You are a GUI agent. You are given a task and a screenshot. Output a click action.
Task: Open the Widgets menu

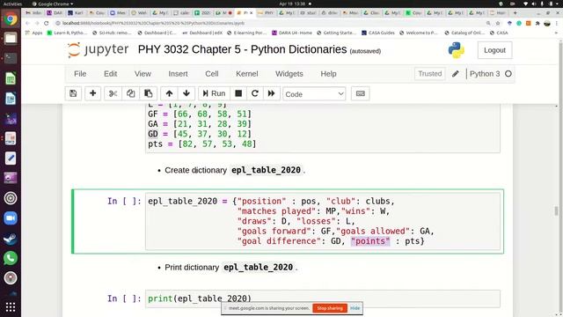(289, 74)
